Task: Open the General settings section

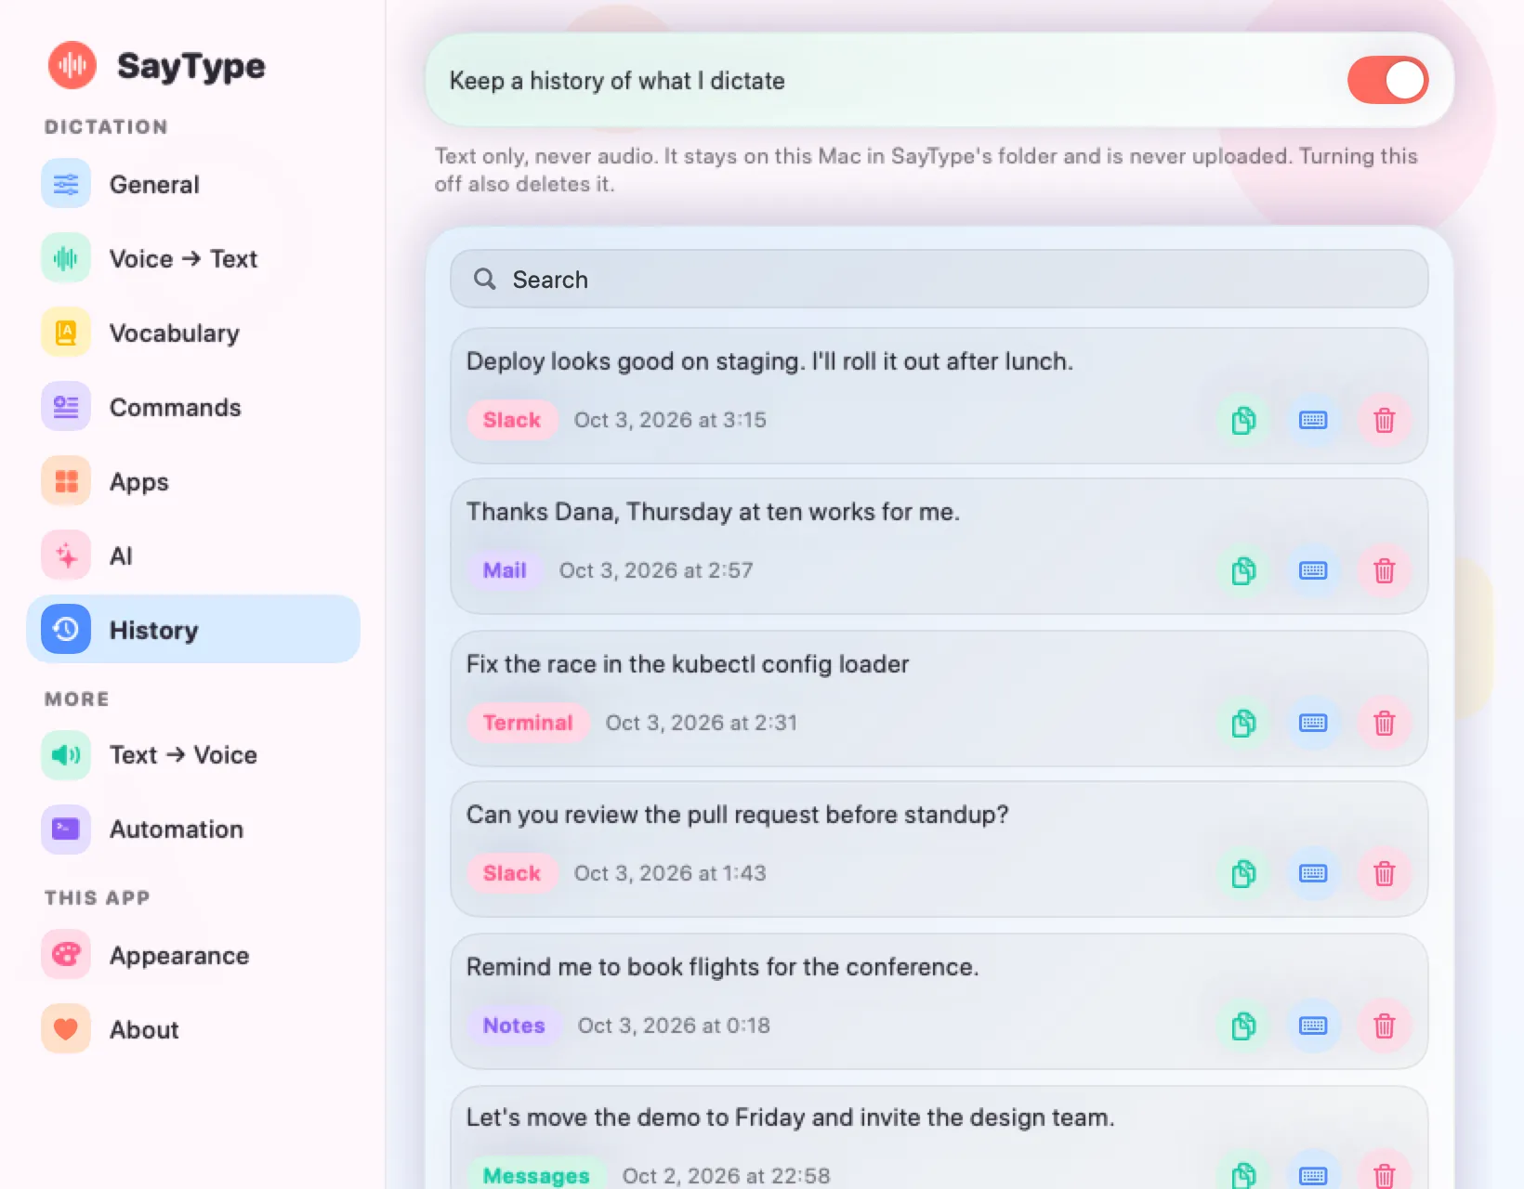Action: [x=193, y=184]
